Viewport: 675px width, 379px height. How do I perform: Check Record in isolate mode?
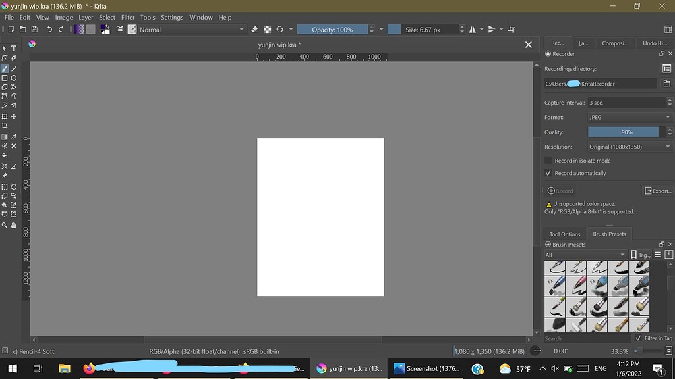[548, 160]
